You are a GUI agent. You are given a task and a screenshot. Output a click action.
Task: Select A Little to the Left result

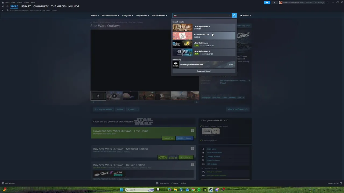pyautogui.click(x=204, y=36)
